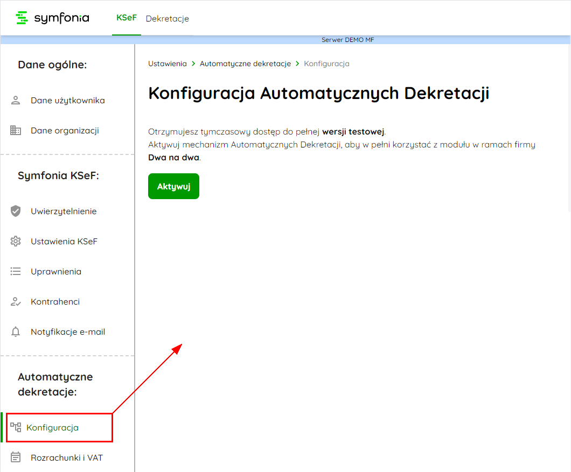Select Notyfikacje e-mail in the sidebar
571x472 pixels.
(68, 332)
